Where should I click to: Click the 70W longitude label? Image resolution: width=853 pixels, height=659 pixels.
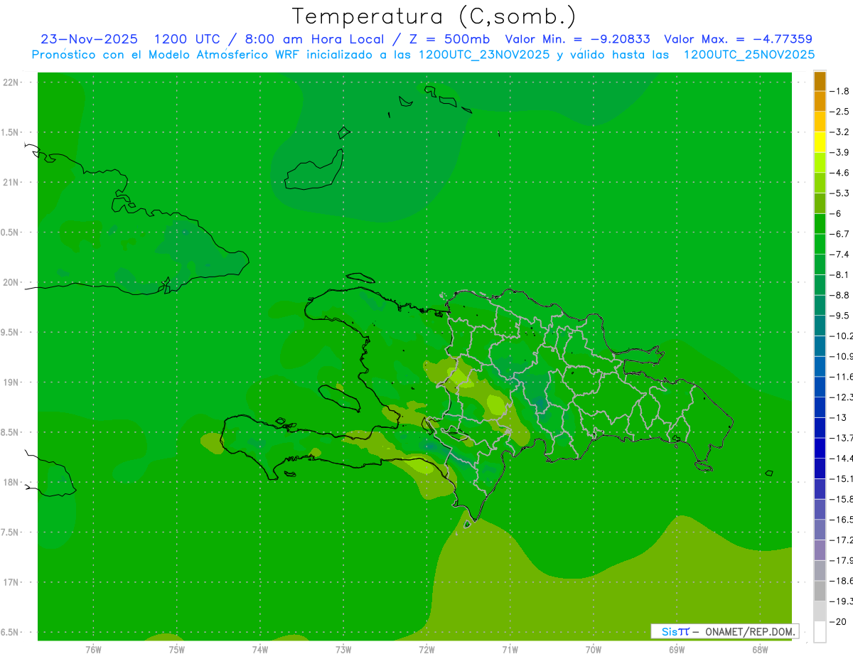593,649
